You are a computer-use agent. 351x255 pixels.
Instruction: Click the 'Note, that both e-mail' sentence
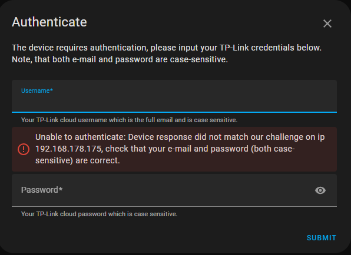120,59
